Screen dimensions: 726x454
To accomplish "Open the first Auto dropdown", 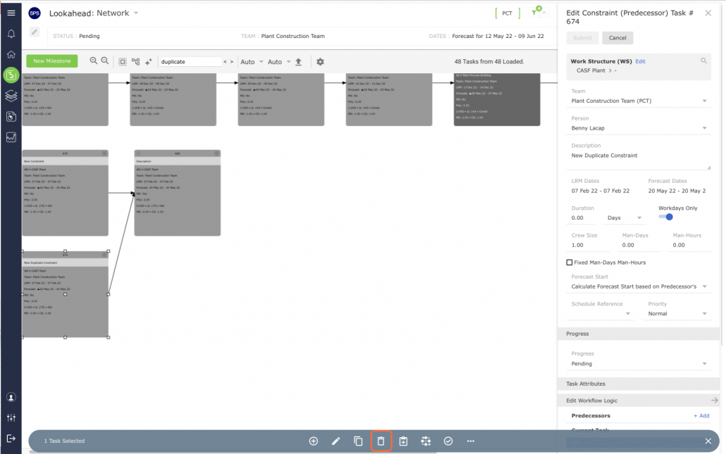I will 252,61.
